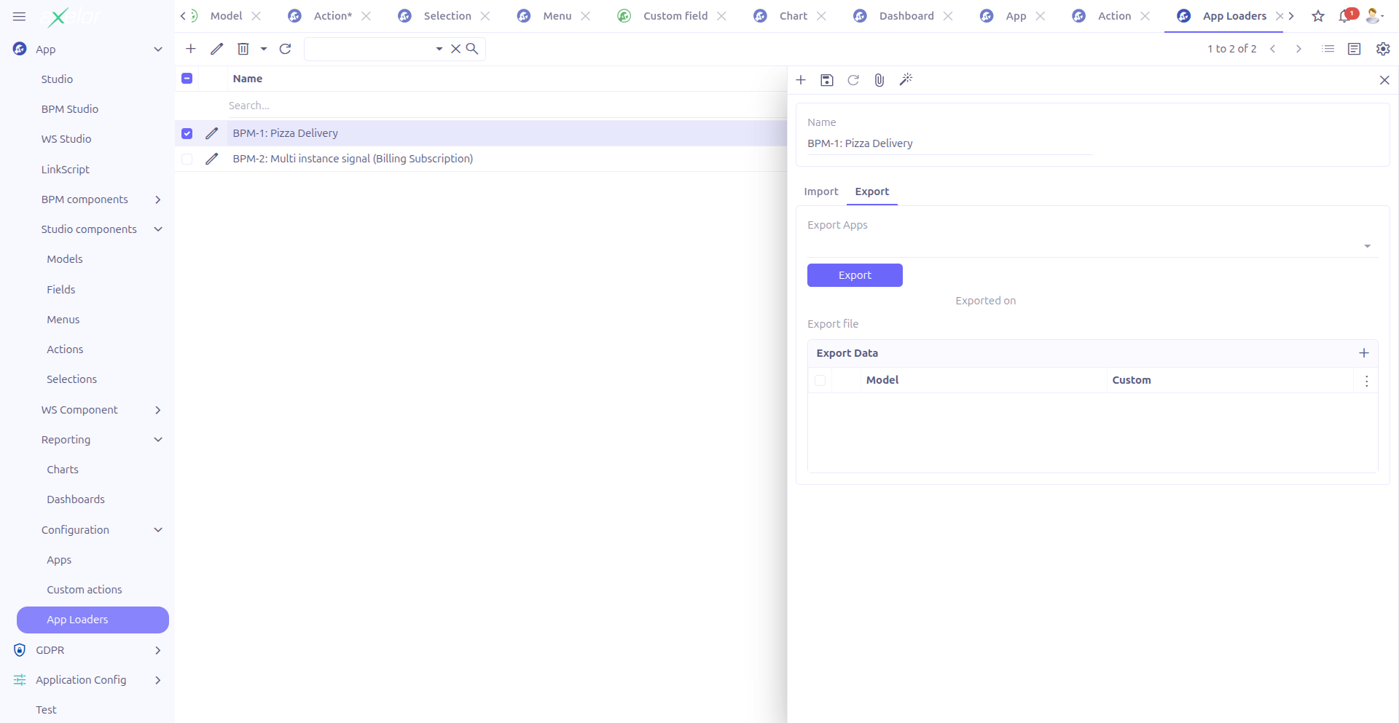Clear the toolbar search field
Viewport: 1399px width, 723px height.
(x=455, y=49)
